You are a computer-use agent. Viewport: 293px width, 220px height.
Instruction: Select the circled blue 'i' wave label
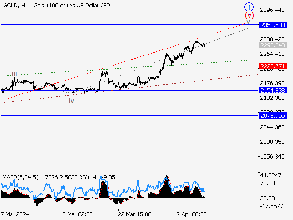[249, 7]
